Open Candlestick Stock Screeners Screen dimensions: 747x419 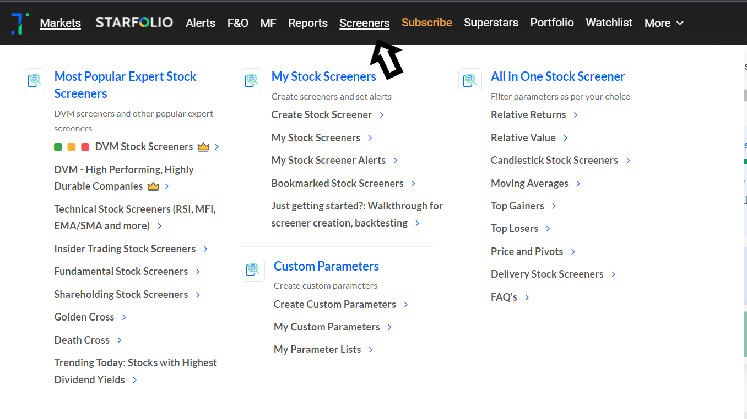(x=554, y=161)
